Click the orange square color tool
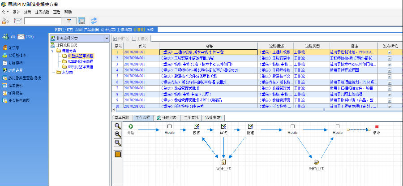403x186 pixels. [118, 155]
